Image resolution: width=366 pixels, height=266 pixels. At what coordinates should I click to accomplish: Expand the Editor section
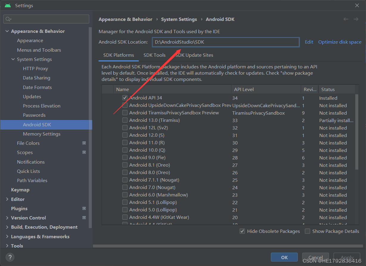7,199
